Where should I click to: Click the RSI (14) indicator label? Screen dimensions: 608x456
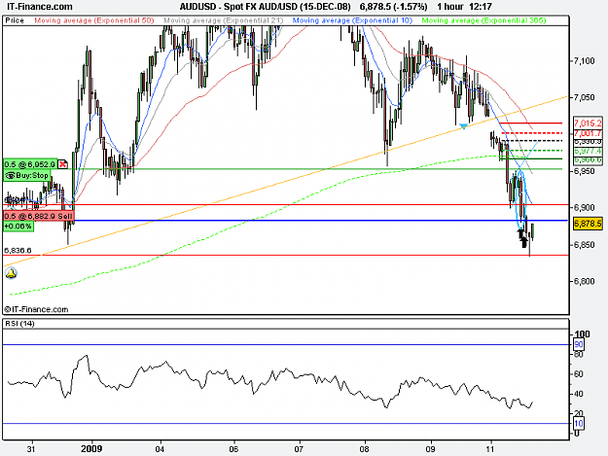pos(19,324)
